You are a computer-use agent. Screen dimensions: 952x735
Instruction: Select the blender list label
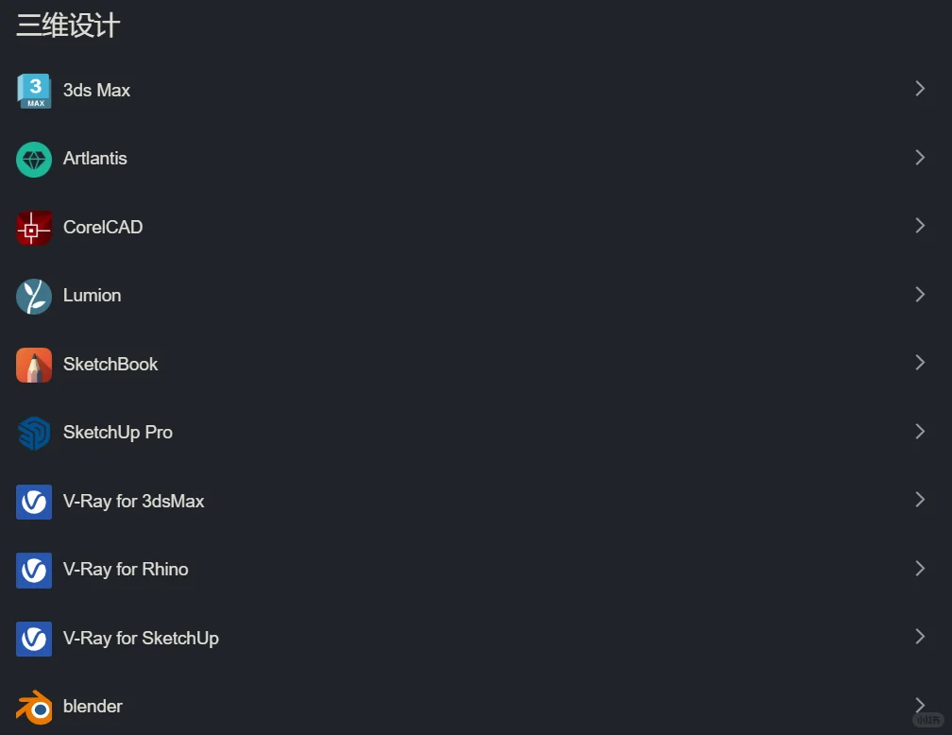coord(93,707)
